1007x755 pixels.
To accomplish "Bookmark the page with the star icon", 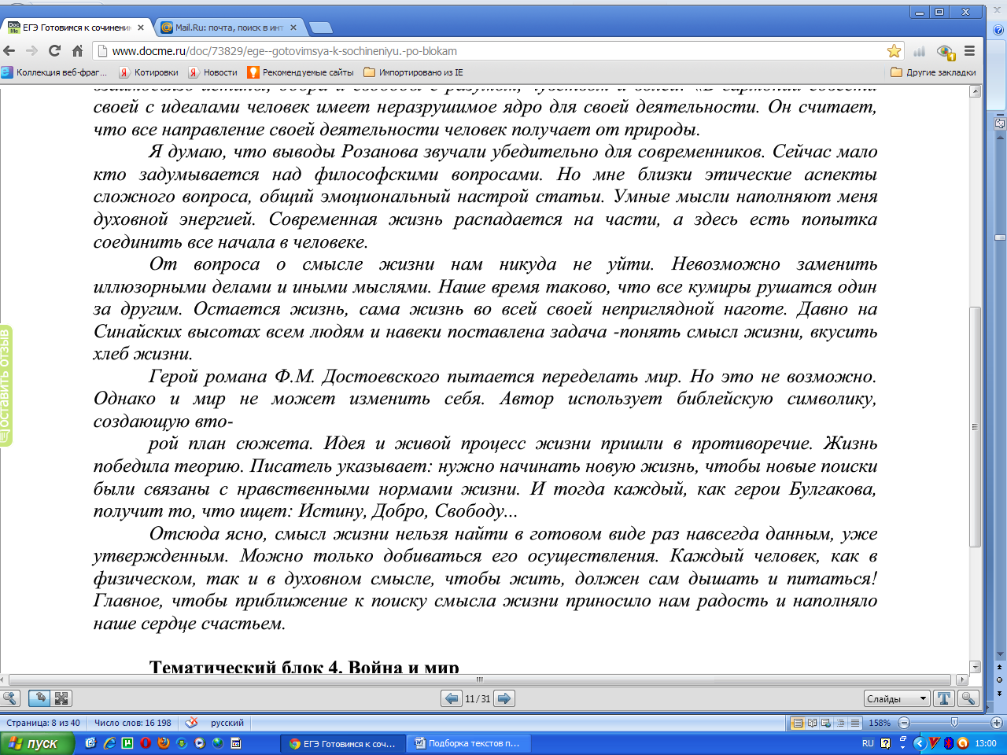I will [x=894, y=51].
